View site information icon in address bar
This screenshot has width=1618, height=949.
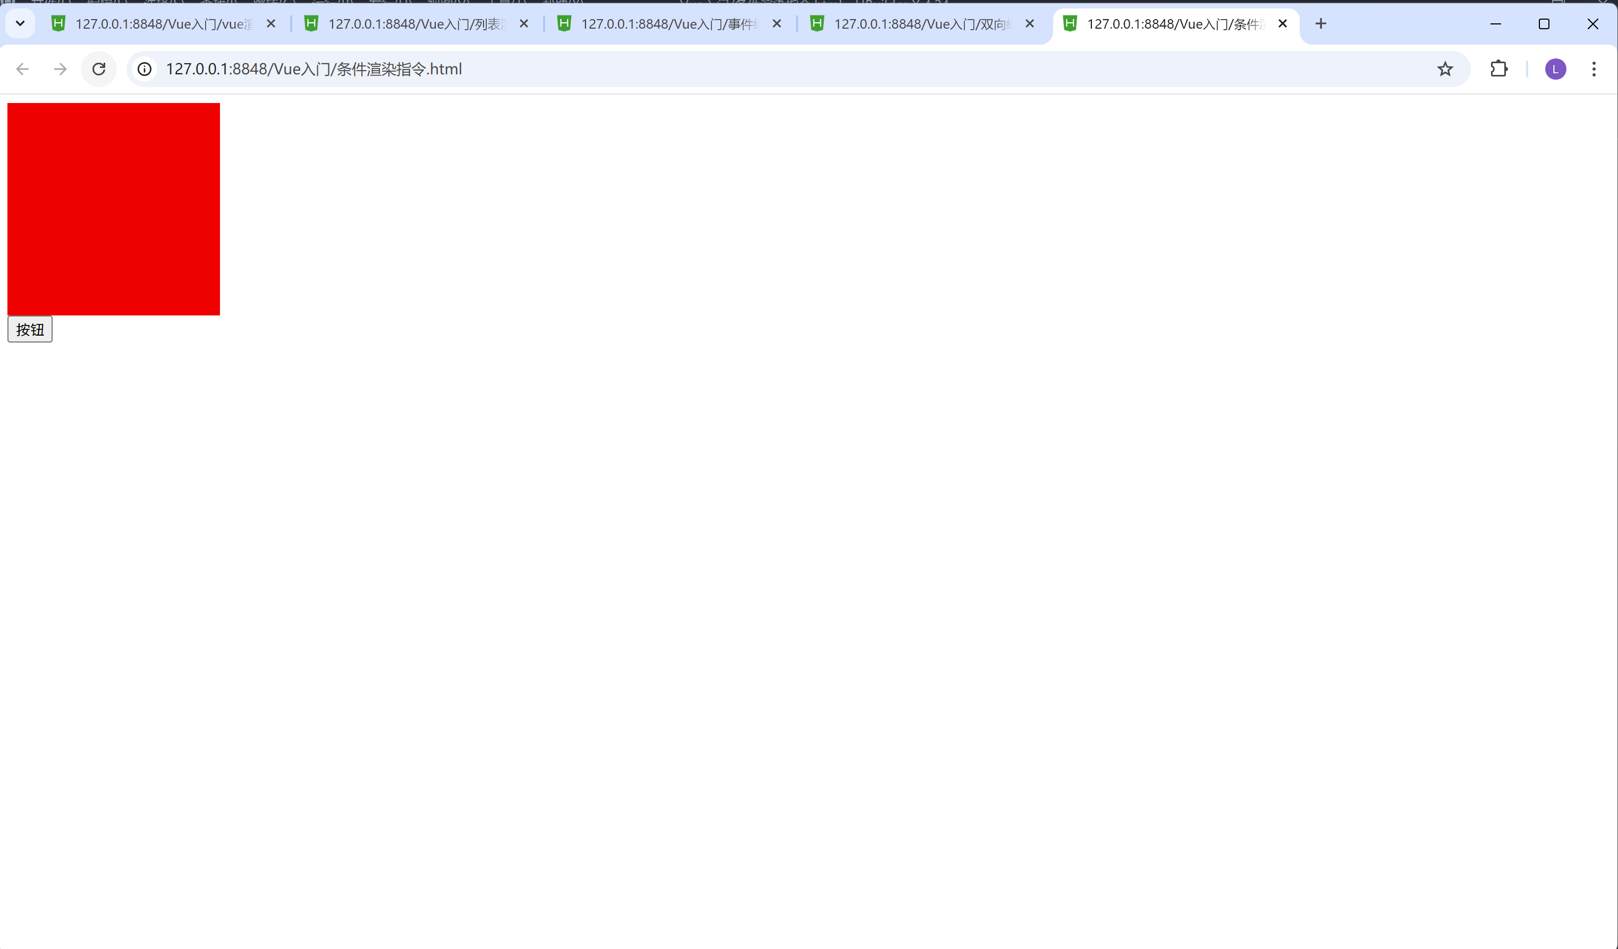point(145,69)
